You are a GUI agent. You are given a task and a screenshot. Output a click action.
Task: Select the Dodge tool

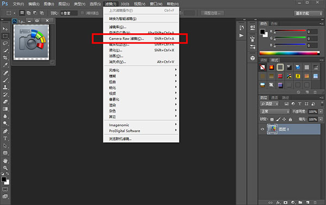[5, 123]
